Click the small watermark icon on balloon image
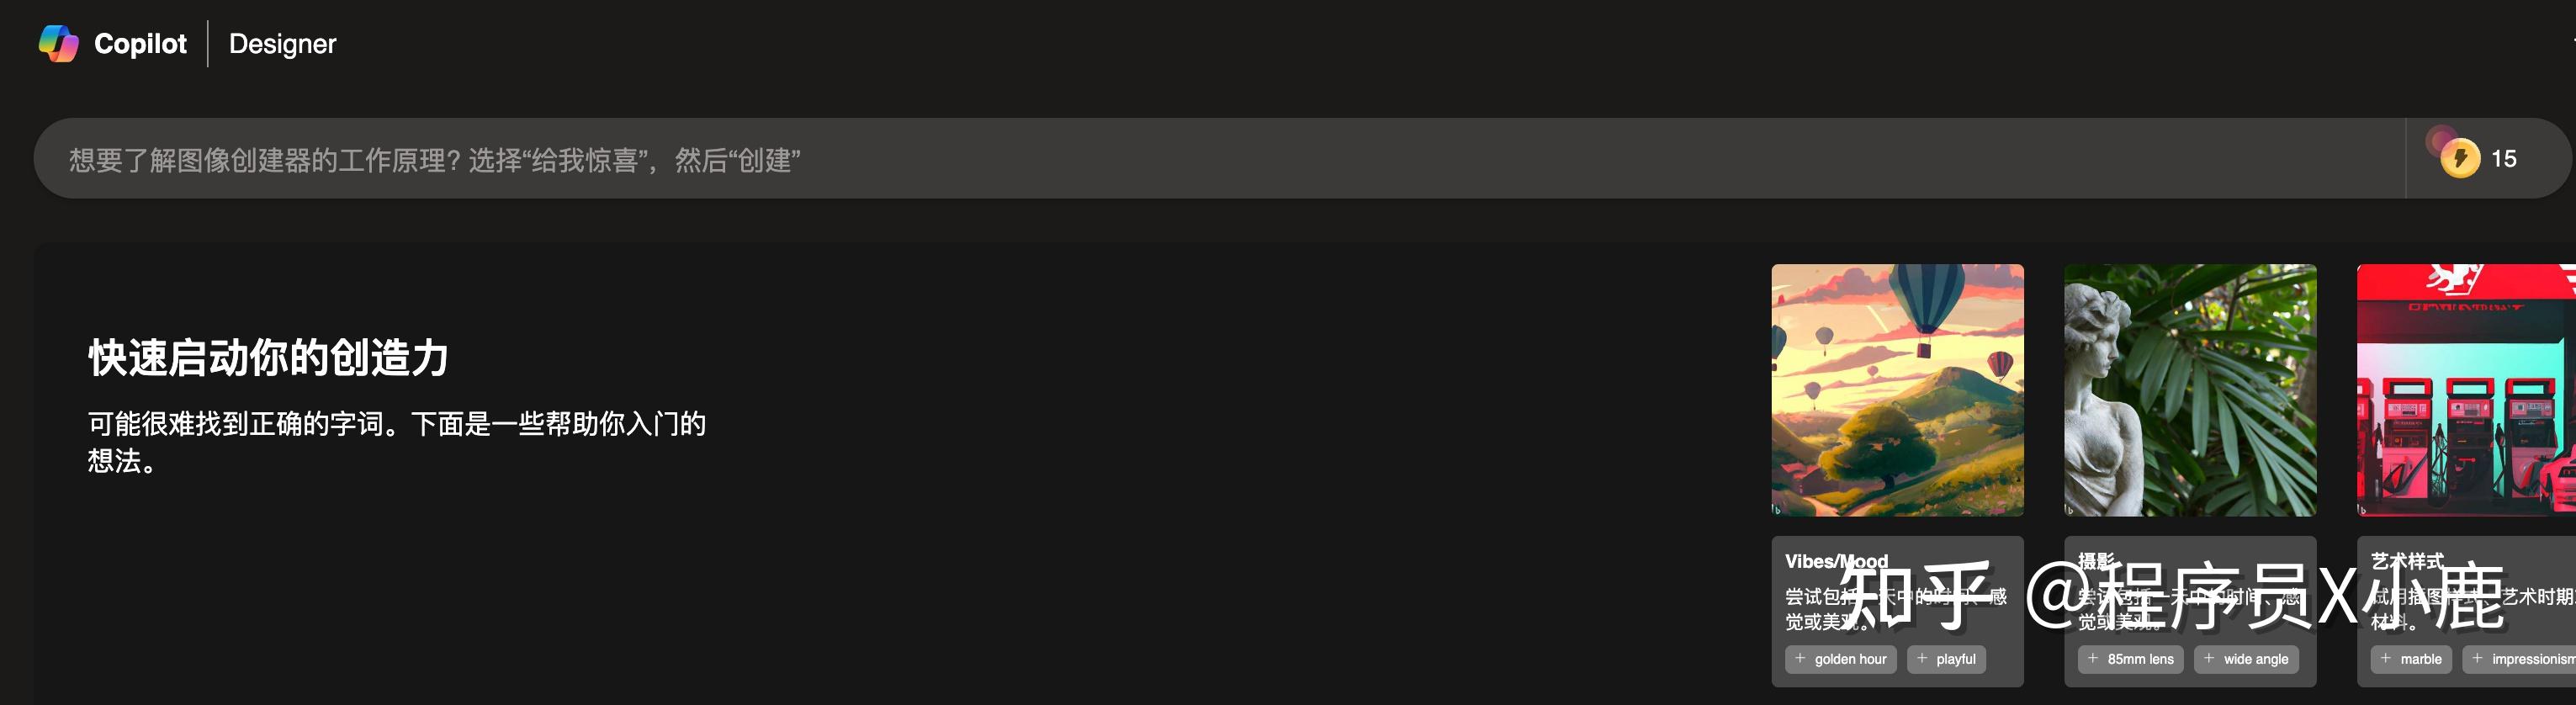This screenshot has width=2576, height=705. pyautogui.click(x=1777, y=510)
